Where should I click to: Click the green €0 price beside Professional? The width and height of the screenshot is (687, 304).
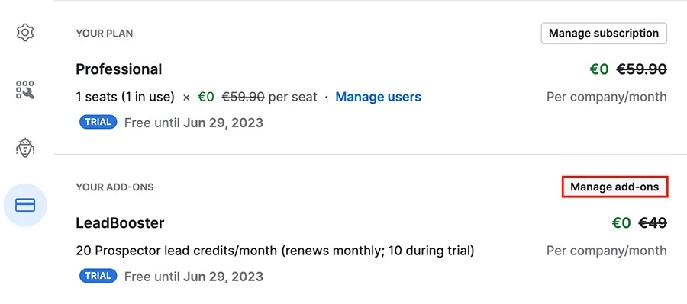pyautogui.click(x=599, y=69)
